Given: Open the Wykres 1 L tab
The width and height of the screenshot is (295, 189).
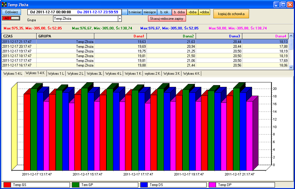Looking at the screenshot, I should pos(56,74).
